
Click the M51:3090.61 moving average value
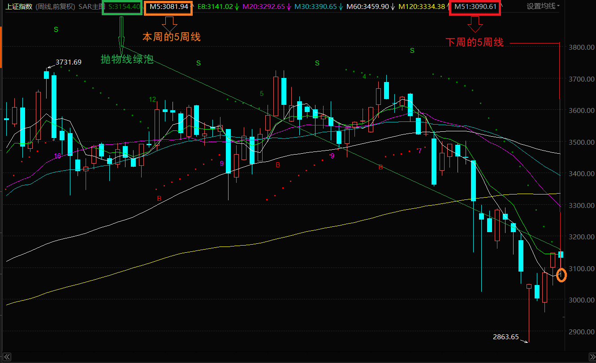475,7
